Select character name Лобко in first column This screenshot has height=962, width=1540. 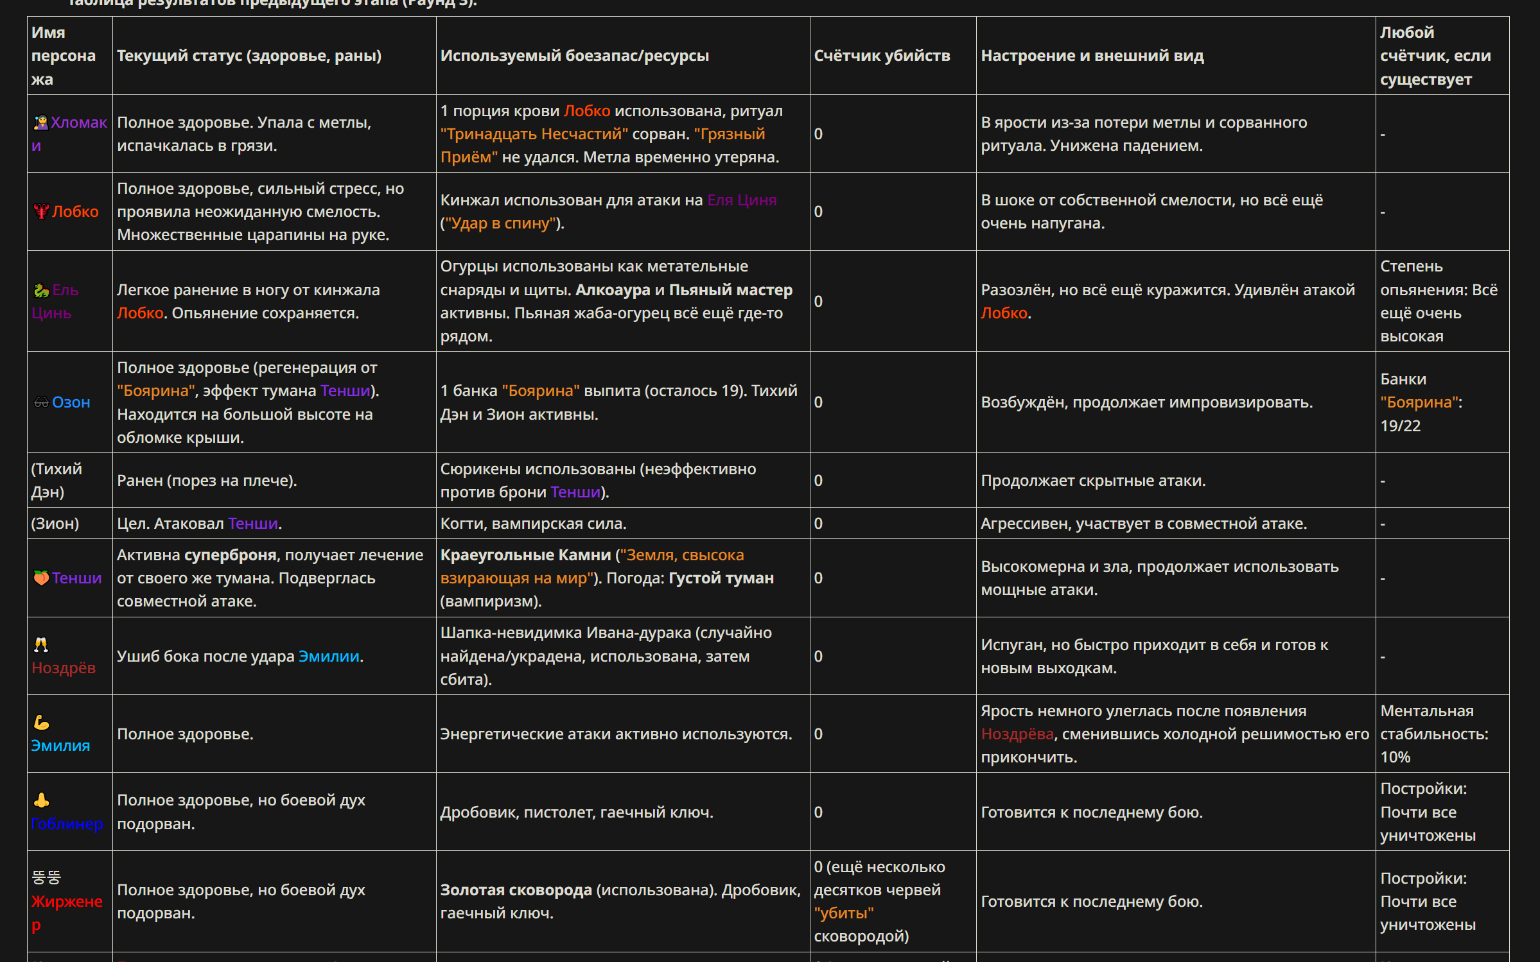click(75, 212)
